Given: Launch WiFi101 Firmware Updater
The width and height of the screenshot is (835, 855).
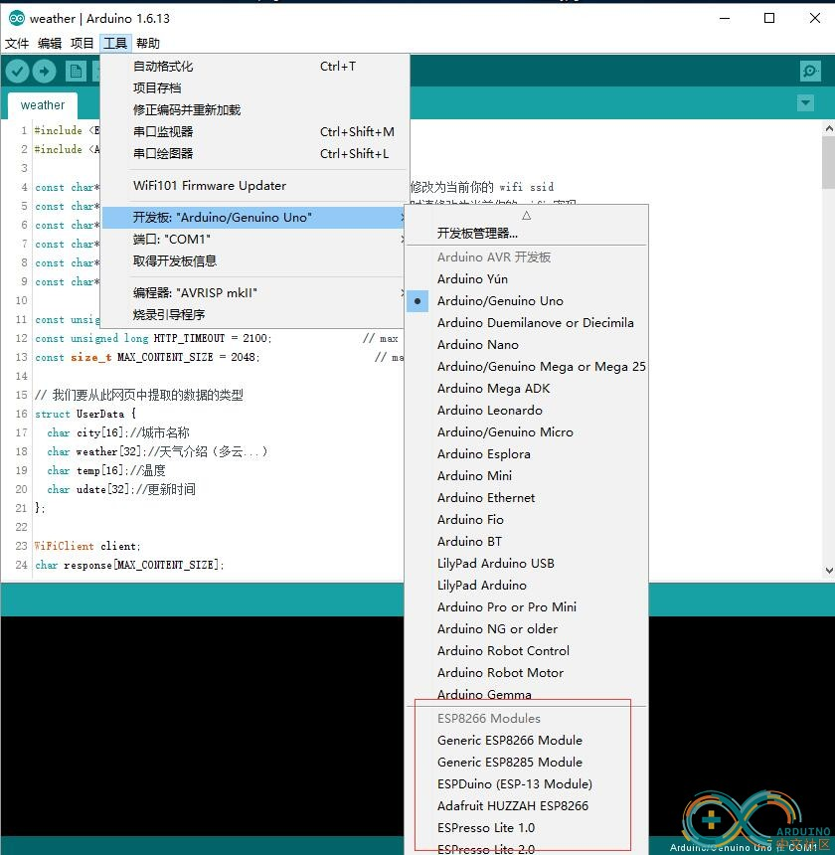Looking at the screenshot, I should click(x=255, y=185).
